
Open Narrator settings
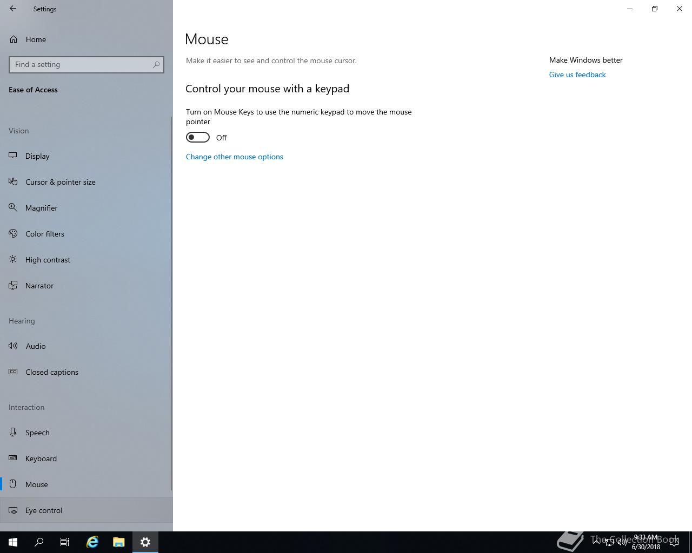tap(86, 286)
